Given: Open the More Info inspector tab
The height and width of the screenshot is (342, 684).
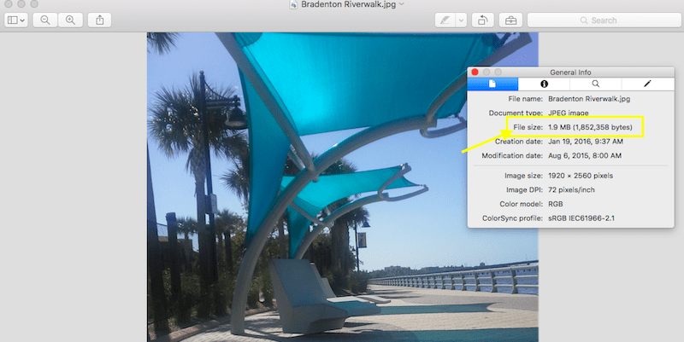Looking at the screenshot, I should pyautogui.click(x=544, y=84).
